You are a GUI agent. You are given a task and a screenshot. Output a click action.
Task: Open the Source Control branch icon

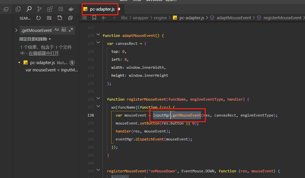coord(39,9)
